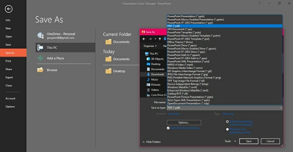Click Close in the backstage sidebar
293x152 pixels.
pos(9,86)
